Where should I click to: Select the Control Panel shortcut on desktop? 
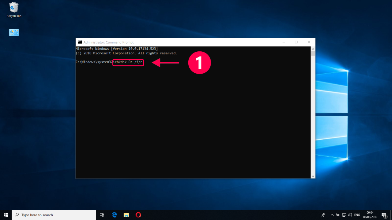(x=14, y=32)
